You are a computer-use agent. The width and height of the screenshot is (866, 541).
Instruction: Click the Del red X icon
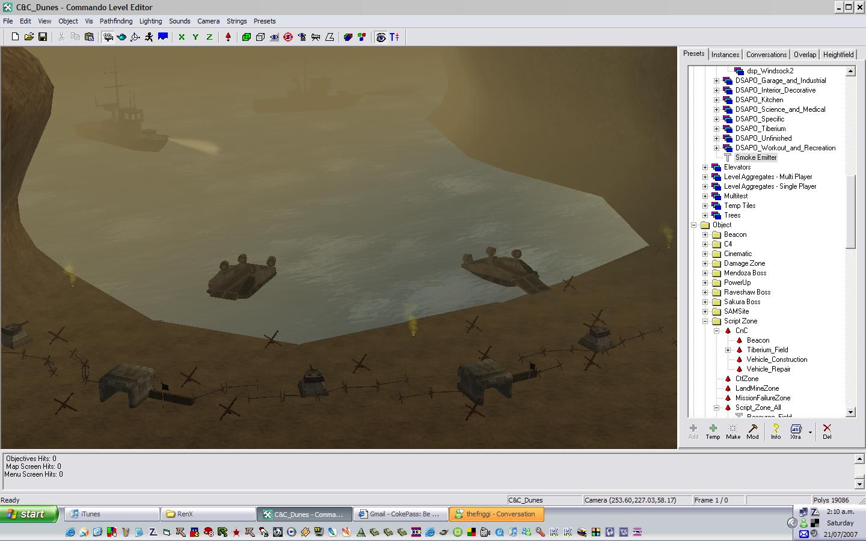click(827, 431)
